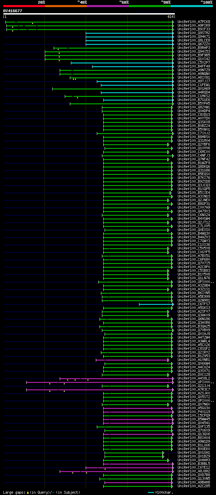
Task: Click label UniRef100_Q94I53
Action: point(194,51)
